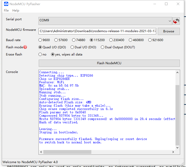
Task: Select 57600 baud rate
Action: [61, 40]
